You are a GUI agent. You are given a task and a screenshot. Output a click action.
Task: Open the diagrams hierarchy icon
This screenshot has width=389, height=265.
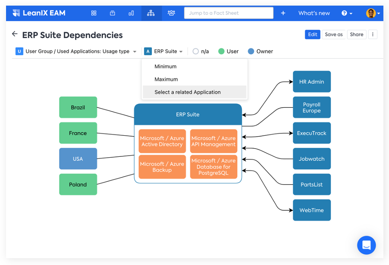coord(151,13)
